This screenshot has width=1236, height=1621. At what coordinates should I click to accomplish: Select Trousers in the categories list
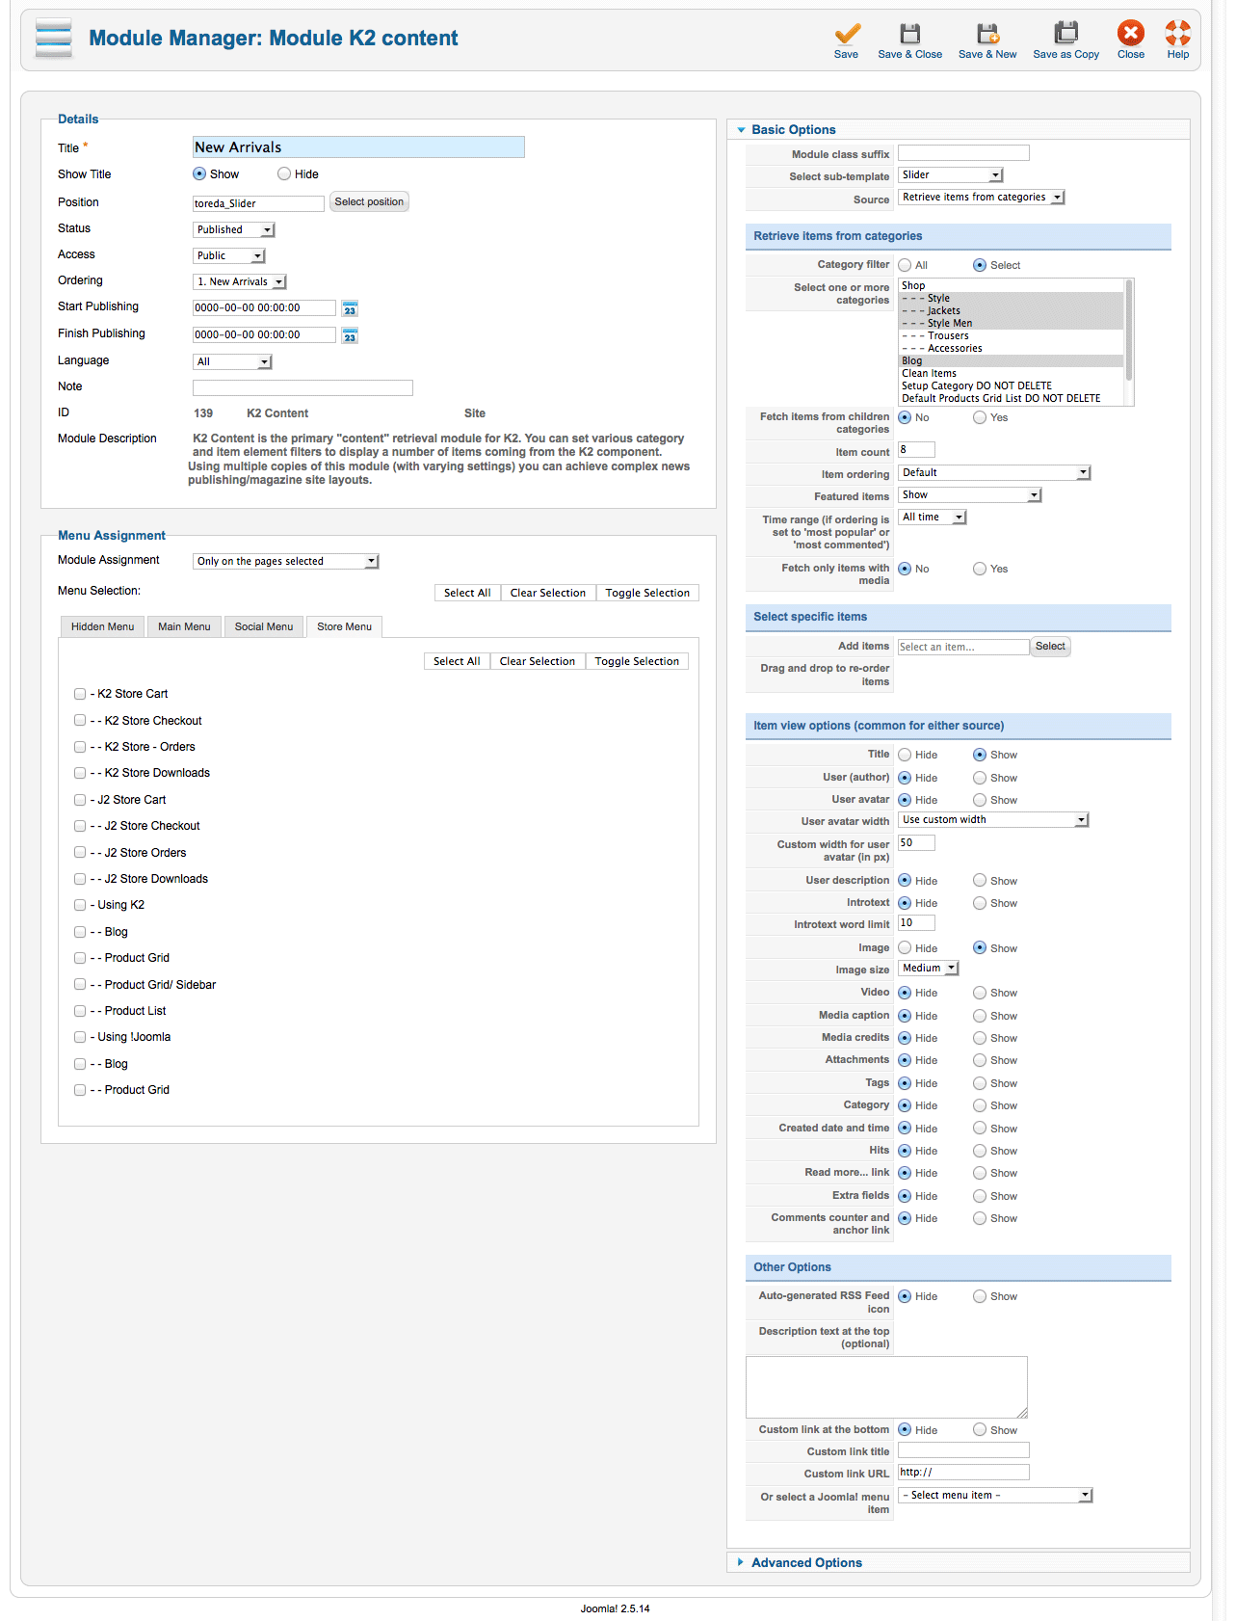pyautogui.click(x=1011, y=336)
